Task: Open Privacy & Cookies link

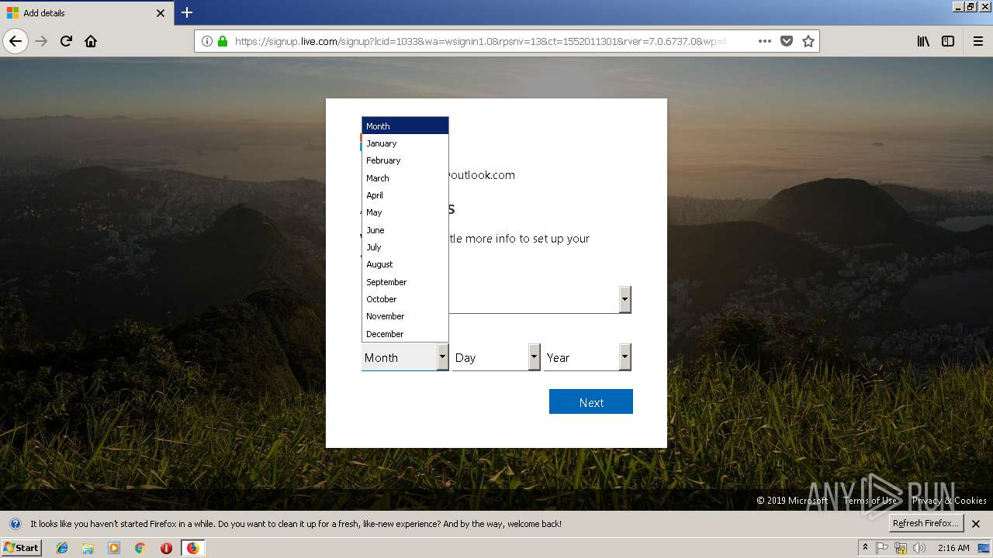Action: click(950, 501)
